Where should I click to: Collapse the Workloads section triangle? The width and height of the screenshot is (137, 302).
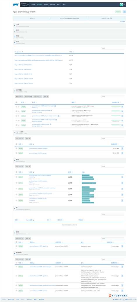click(15, 91)
